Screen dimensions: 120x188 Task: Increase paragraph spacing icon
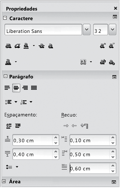(9, 126)
